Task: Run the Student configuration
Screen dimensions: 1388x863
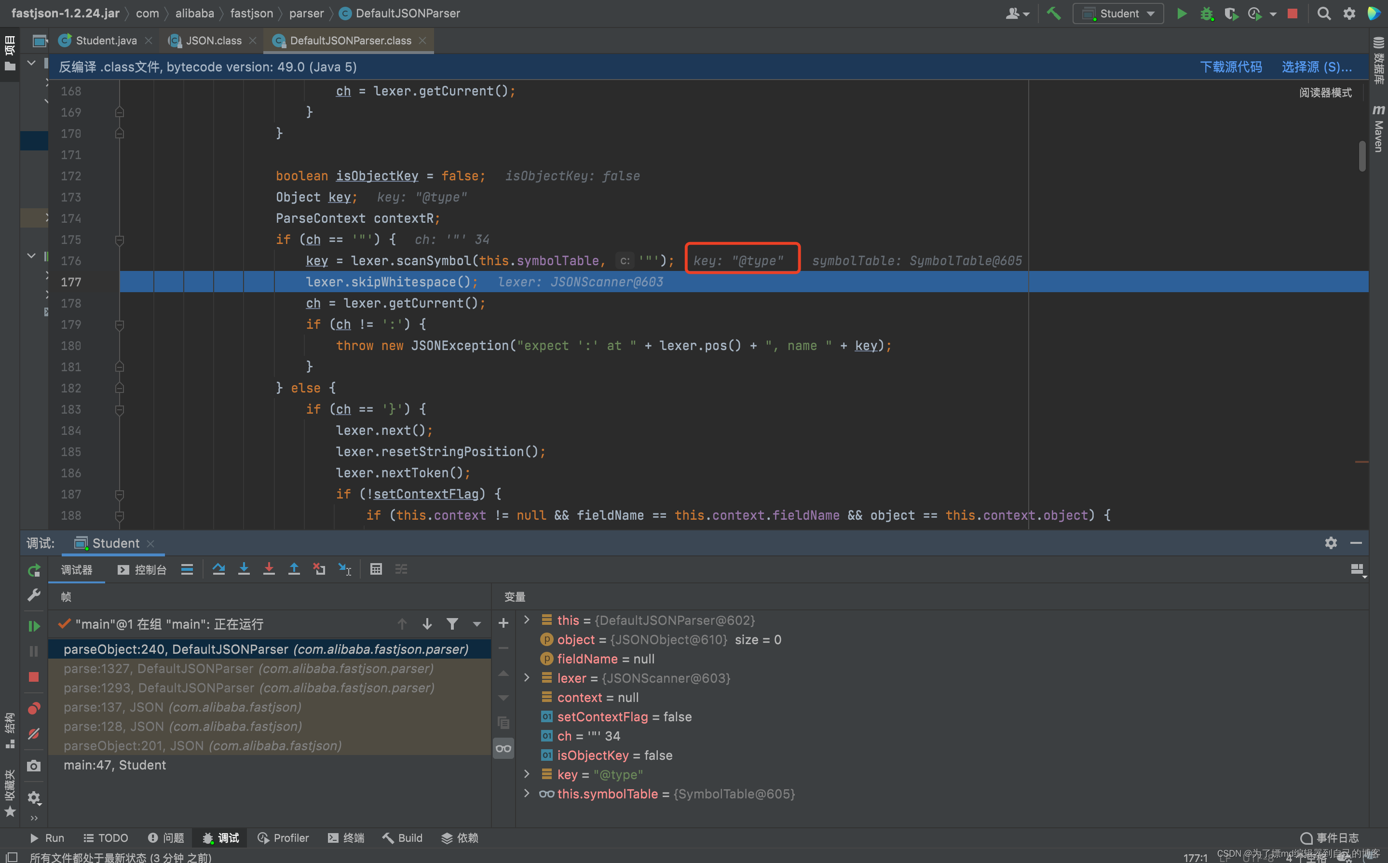Action: [x=1181, y=13]
